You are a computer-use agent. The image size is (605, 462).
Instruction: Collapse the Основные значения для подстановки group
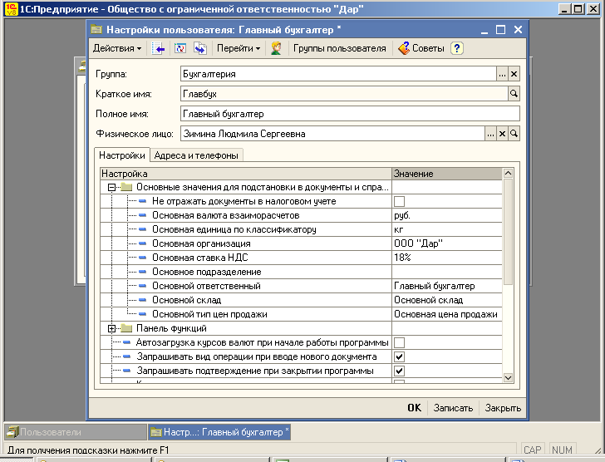click(x=111, y=188)
